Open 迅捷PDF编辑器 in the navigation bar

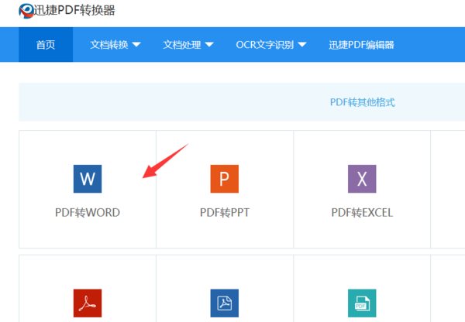coord(361,45)
